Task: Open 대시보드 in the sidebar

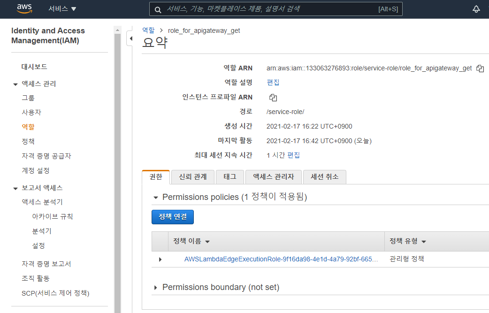Action: [34, 67]
